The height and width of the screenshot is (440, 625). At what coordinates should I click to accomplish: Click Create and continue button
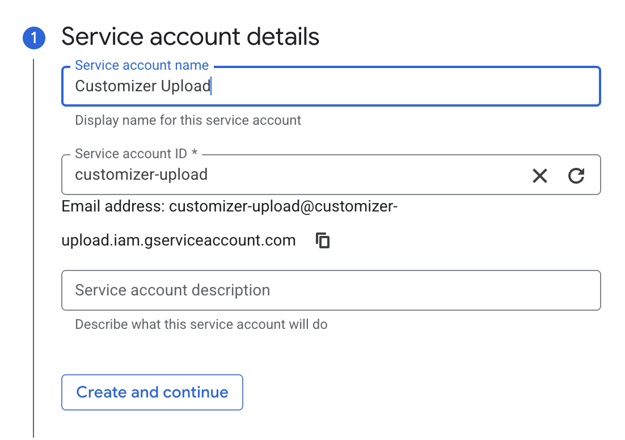[152, 392]
